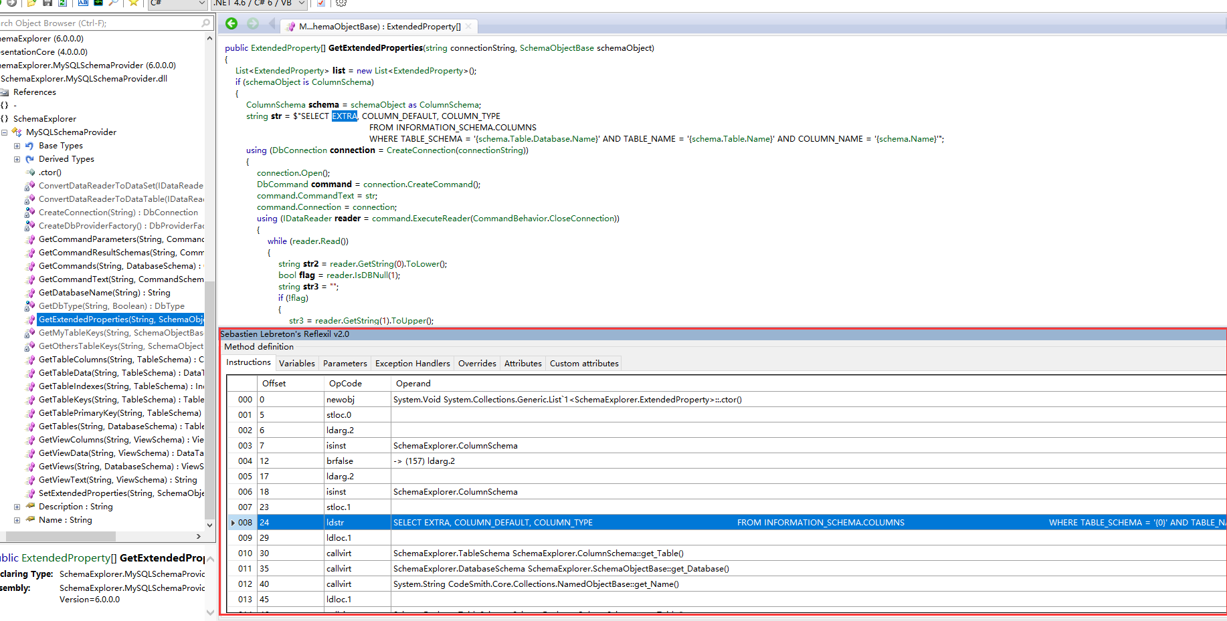The image size is (1227, 621).
Task: Click the OpCode column header
Action: (357, 383)
